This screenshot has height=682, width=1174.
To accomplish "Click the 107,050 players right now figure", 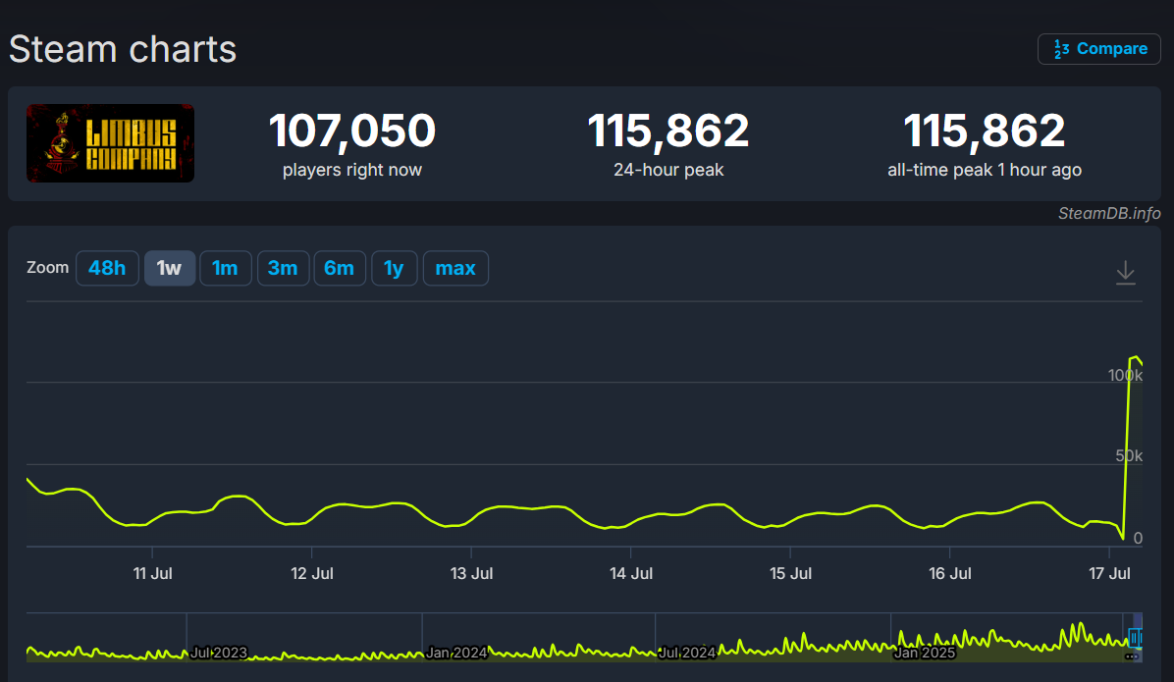I will [351, 131].
